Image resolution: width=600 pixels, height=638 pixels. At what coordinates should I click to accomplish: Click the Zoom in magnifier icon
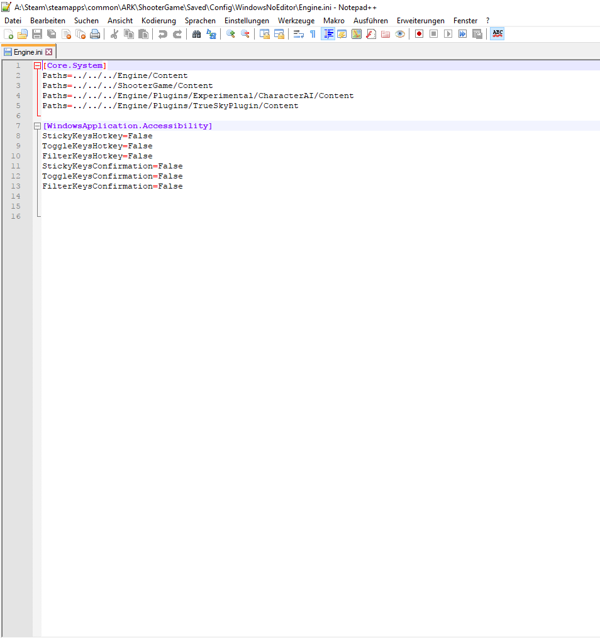point(231,34)
